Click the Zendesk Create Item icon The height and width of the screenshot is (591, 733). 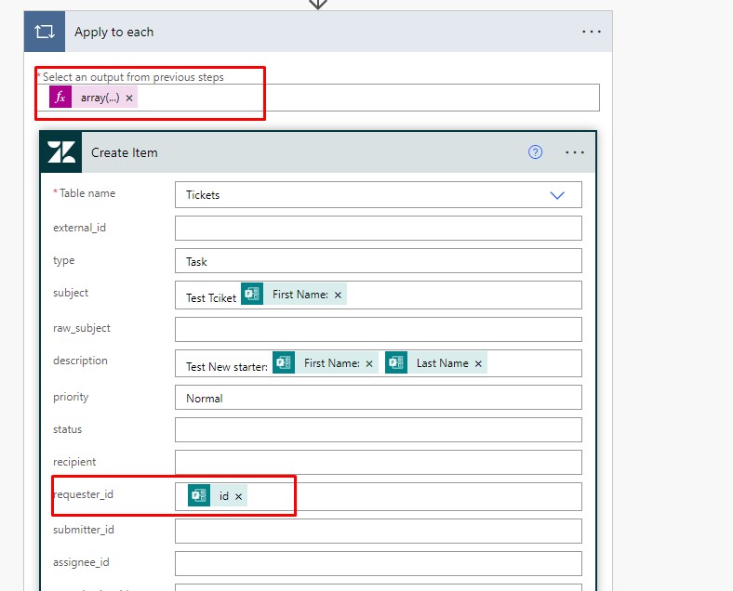click(62, 152)
